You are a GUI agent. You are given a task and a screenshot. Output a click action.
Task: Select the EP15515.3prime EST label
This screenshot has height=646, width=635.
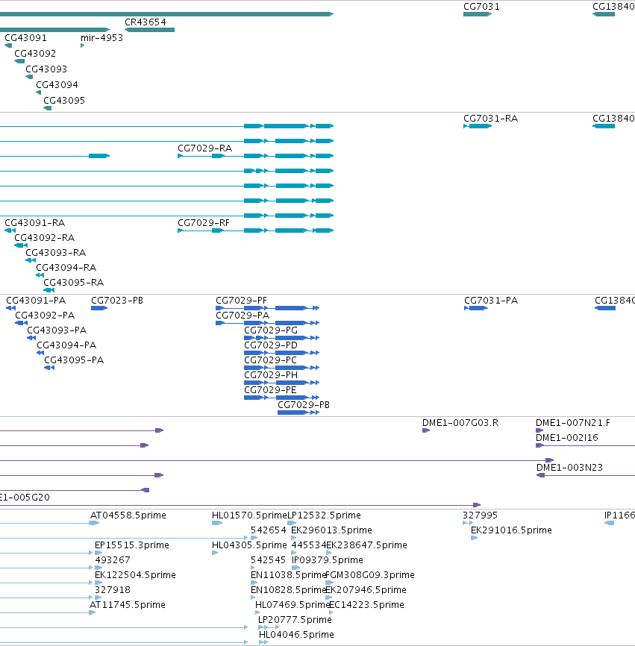(132, 545)
